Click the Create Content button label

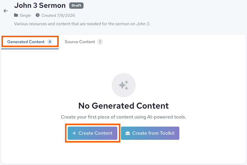point(96,133)
